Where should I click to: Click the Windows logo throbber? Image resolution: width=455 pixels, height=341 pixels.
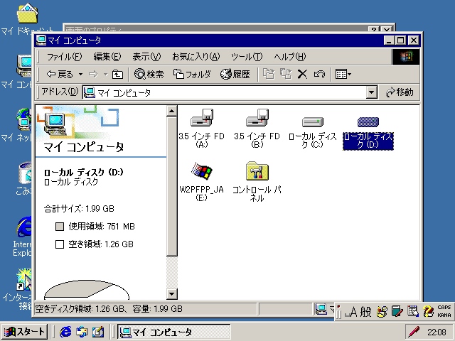406,57
